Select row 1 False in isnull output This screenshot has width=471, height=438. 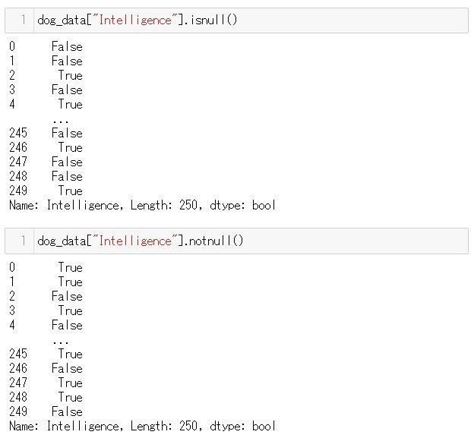point(46,61)
